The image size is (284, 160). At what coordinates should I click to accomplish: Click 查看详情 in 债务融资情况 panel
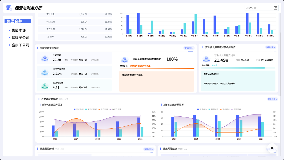coord(149,149)
